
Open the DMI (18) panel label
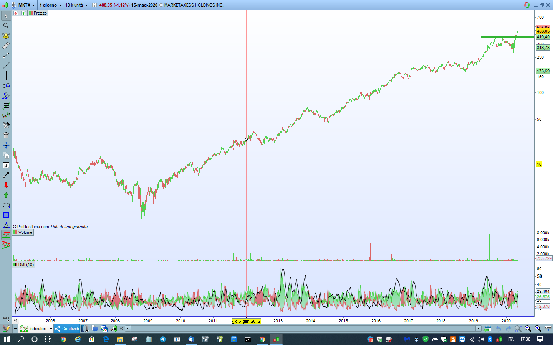point(24,264)
